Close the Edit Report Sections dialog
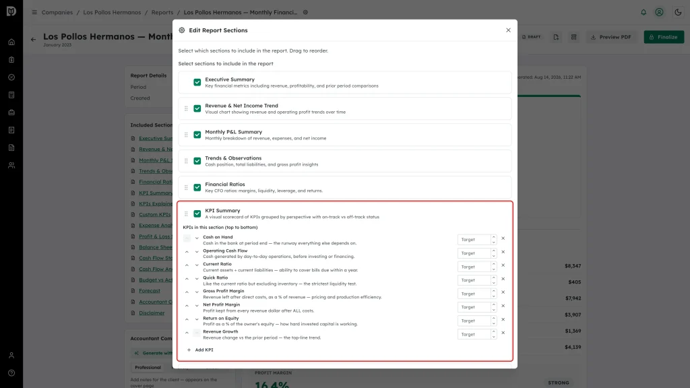 (x=508, y=30)
